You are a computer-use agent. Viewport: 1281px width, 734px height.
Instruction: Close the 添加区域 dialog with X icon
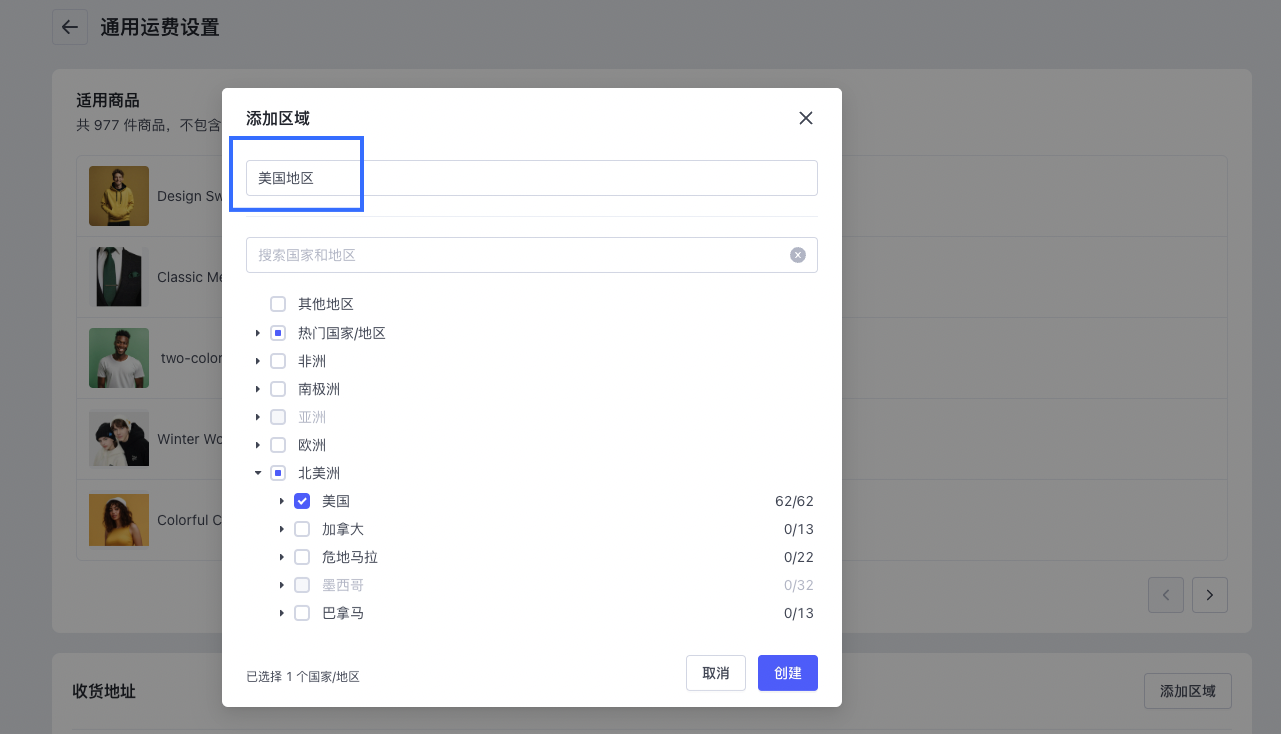806,118
